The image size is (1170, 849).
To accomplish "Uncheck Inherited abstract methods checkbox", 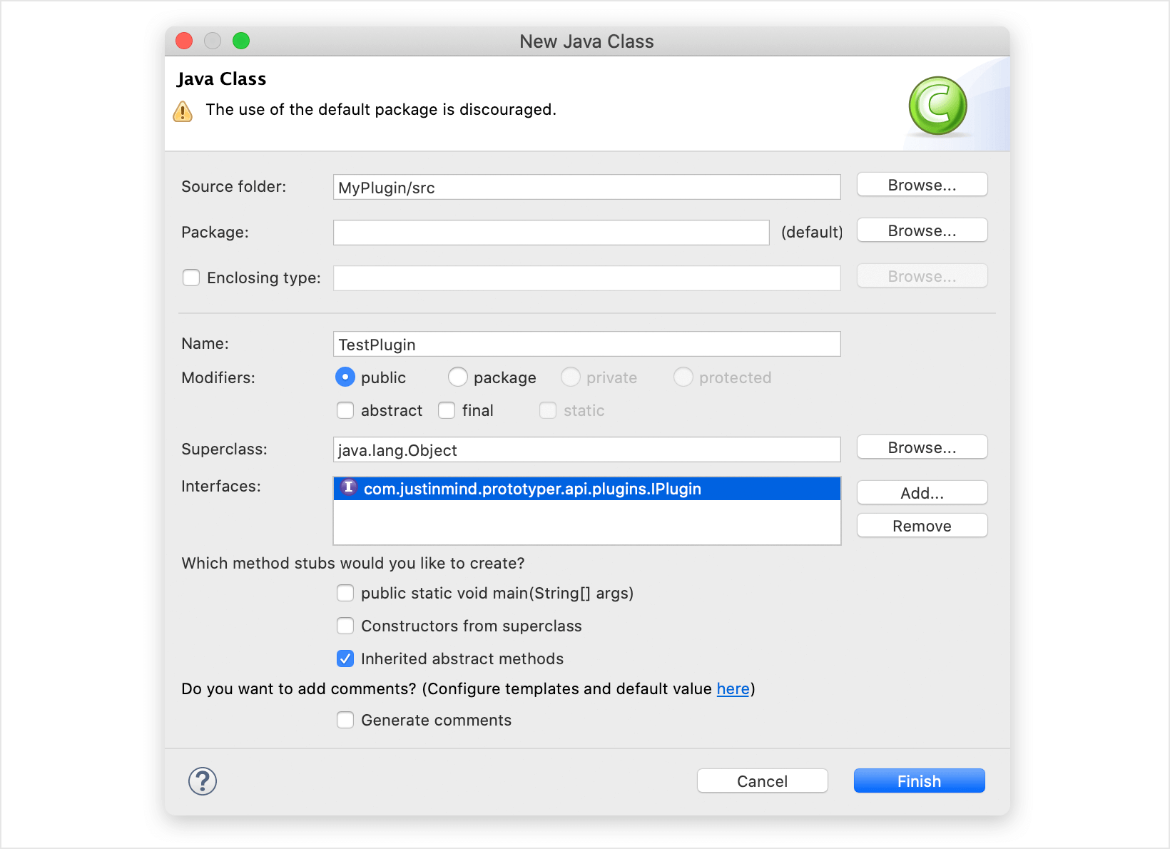I will tap(345, 659).
